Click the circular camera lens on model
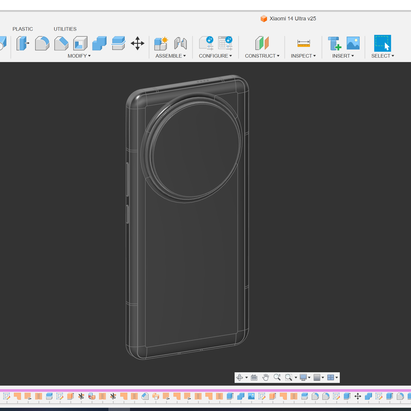Viewport: 411px width, 411px height. tap(196, 150)
